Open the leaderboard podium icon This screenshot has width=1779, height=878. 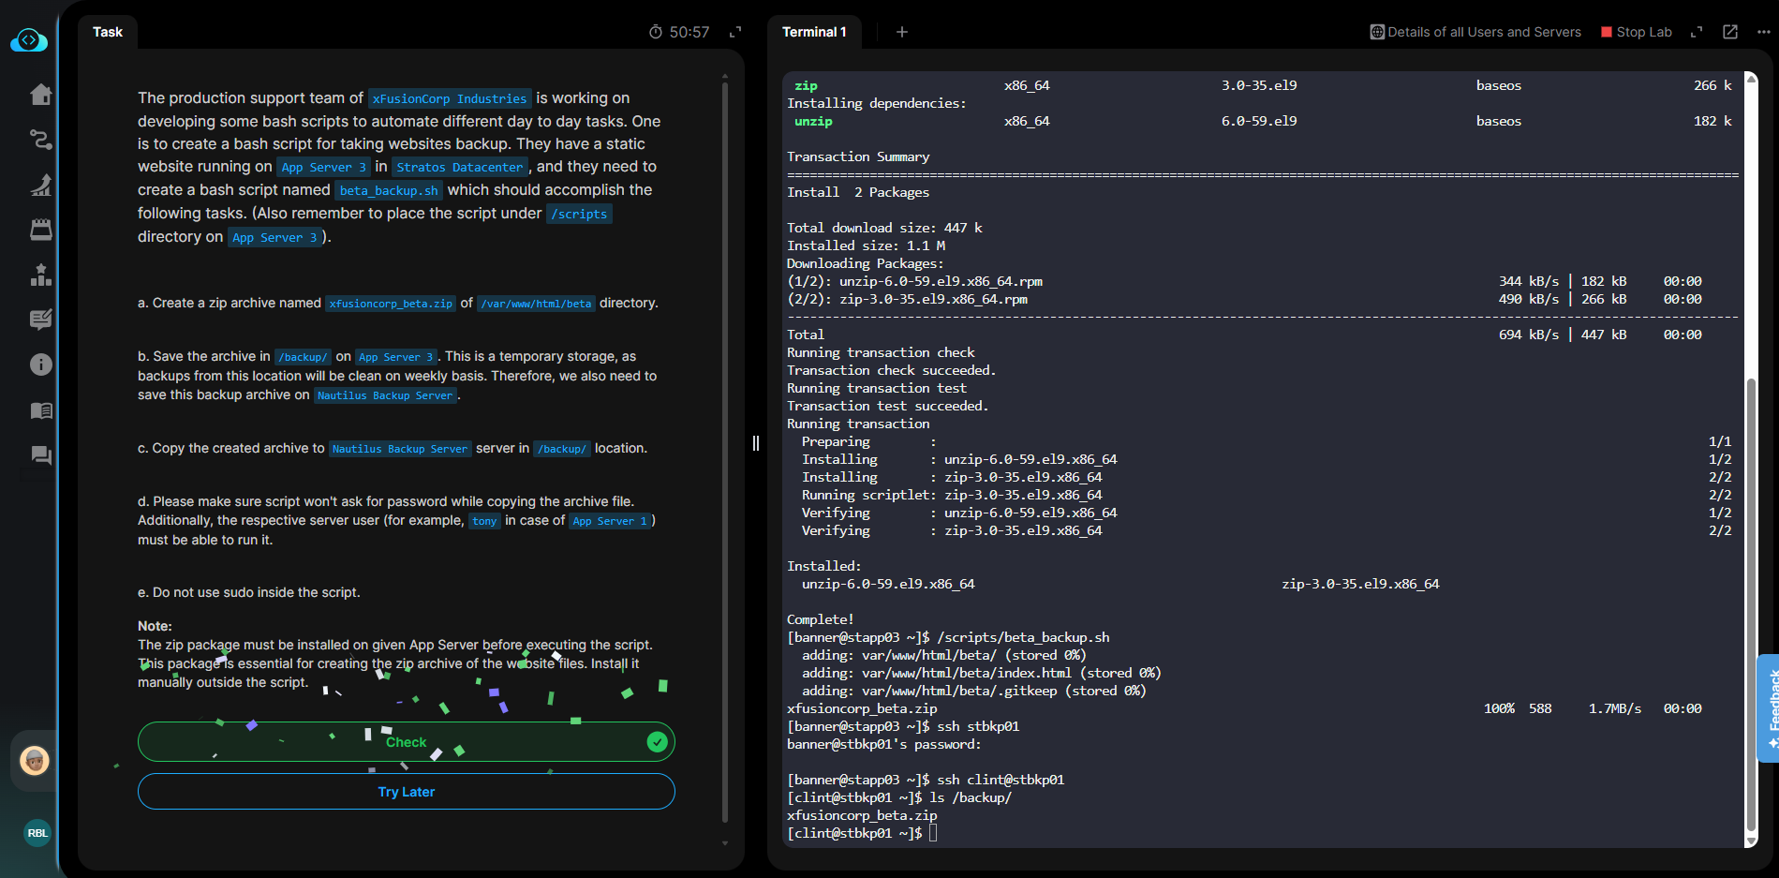point(40,275)
